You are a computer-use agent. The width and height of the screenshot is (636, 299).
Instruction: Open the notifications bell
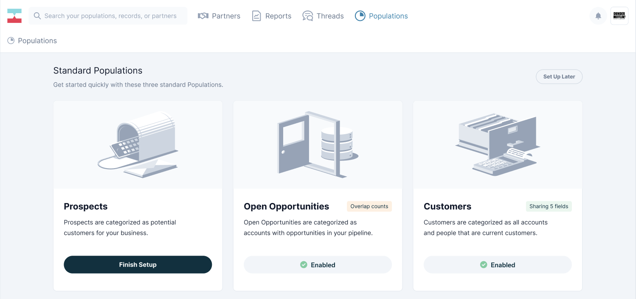pyautogui.click(x=598, y=16)
